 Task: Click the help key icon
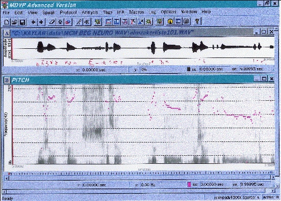[x=197, y=21]
